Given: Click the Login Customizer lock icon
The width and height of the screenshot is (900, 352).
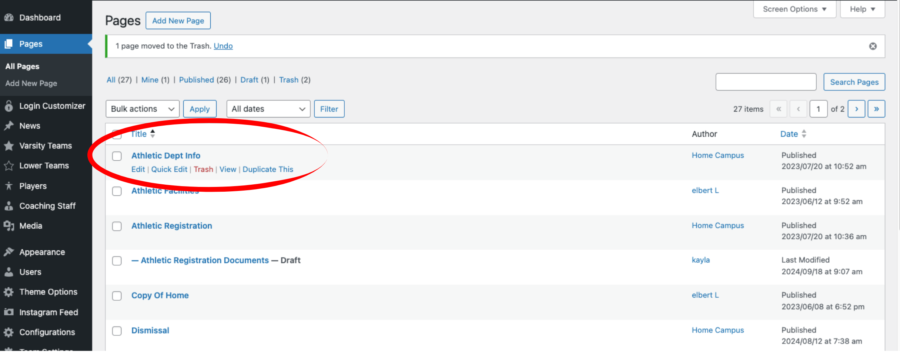Looking at the screenshot, I should (x=9, y=106).
